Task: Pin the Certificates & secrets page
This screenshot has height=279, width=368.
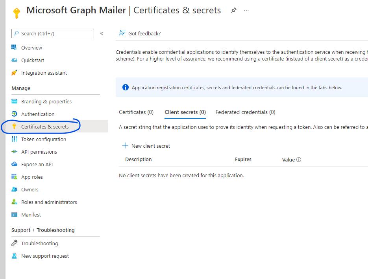Action: (233, 10)
